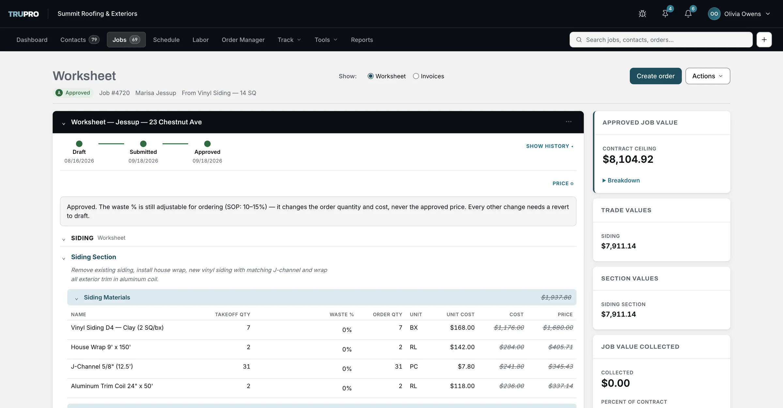This screenshot has width=783, height=408.
Task: Go to the Dashboard tab
Action: tap(32, 40)
